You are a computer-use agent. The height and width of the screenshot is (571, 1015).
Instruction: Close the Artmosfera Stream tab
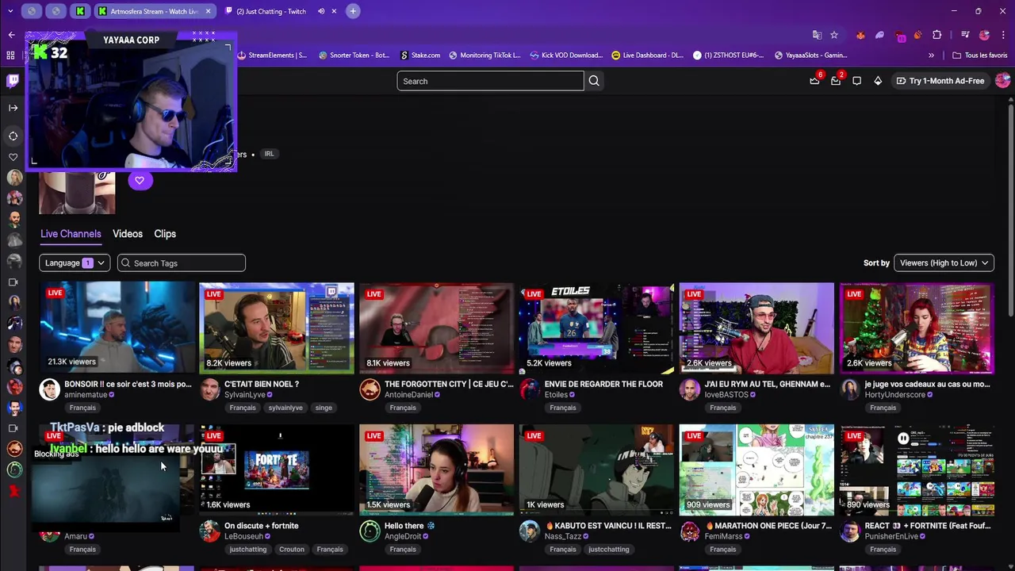point(208,11)
